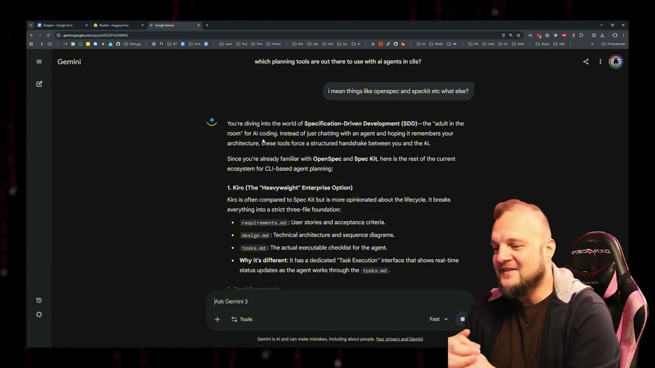The image size is (655, 368).
Task: Open the conversation's three-dot options menu
Action: coord(600,62)
